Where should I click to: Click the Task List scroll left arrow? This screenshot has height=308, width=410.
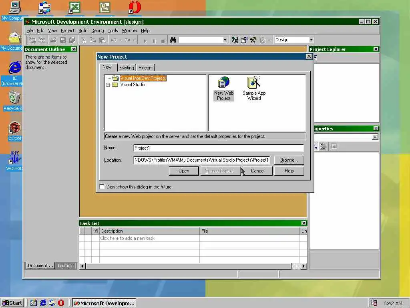[x=82, y=266]
